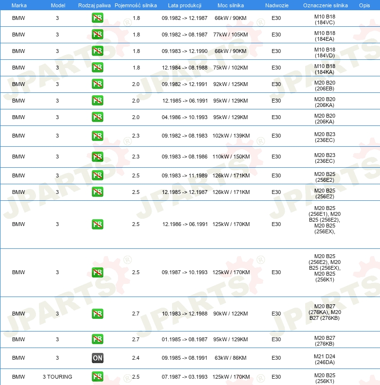Click 2.3 capacity in the 110kW / 150KM row
The width and height of the screenshot is (380, 385).
[x=136, y=157]
